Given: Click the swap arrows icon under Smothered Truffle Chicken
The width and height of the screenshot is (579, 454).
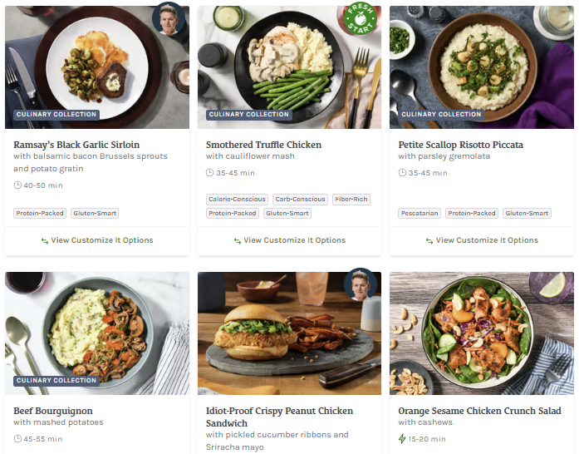Looking at the screenshot, I should (237, 240).
